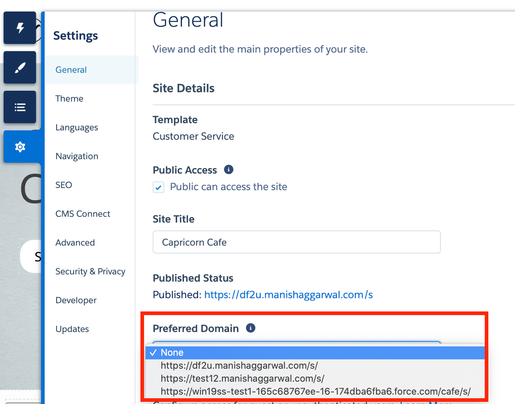Choose the force.com/cafe/s/ domain option
This screenshot has height=404, width=515.
tap(315, 391)
